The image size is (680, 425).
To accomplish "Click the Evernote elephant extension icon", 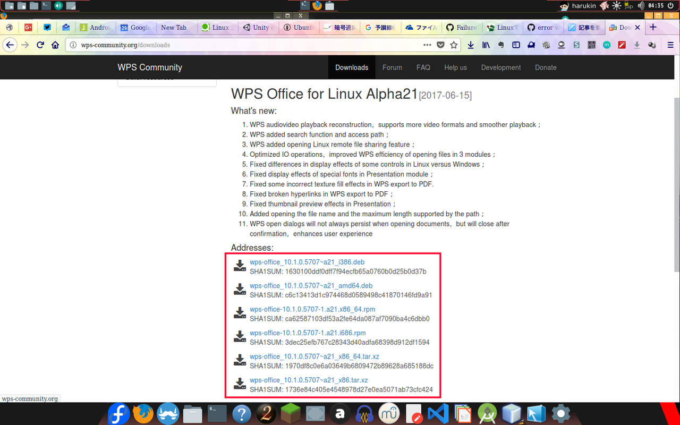I will (500, 45).
